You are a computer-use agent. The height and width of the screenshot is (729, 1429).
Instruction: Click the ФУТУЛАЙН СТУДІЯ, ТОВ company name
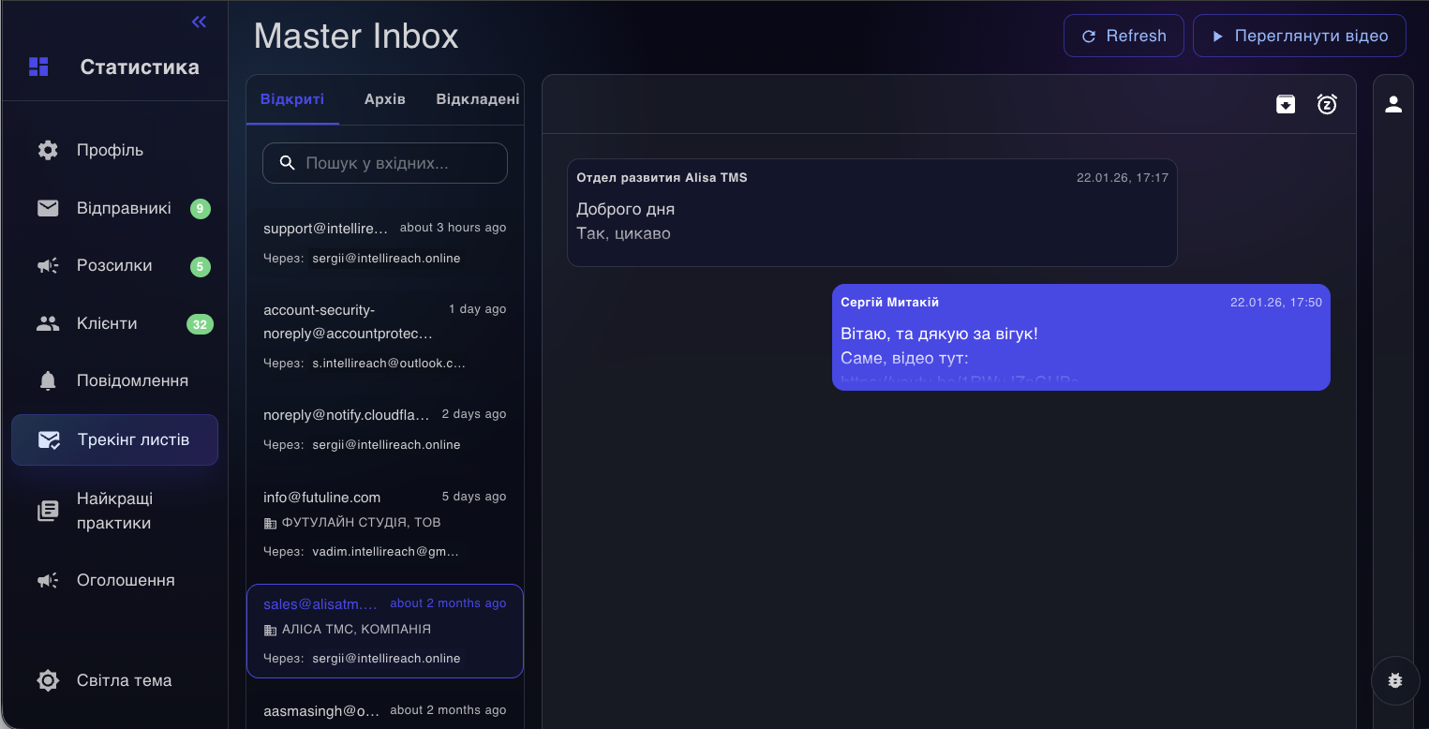coord(362,523)
